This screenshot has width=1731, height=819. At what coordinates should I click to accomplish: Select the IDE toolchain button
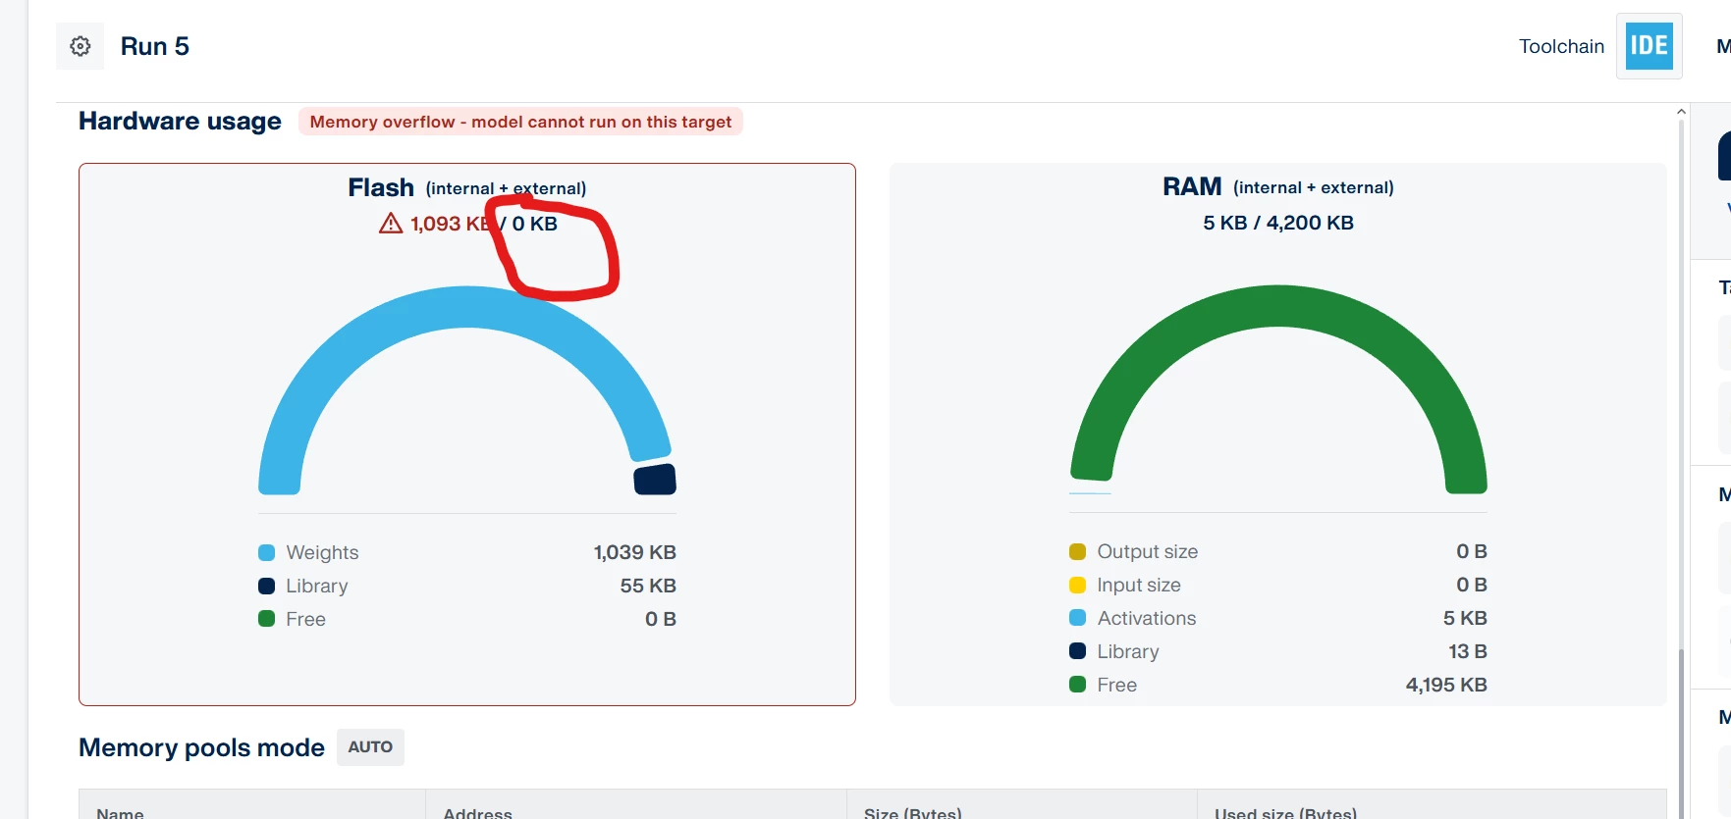point(1649,46)
